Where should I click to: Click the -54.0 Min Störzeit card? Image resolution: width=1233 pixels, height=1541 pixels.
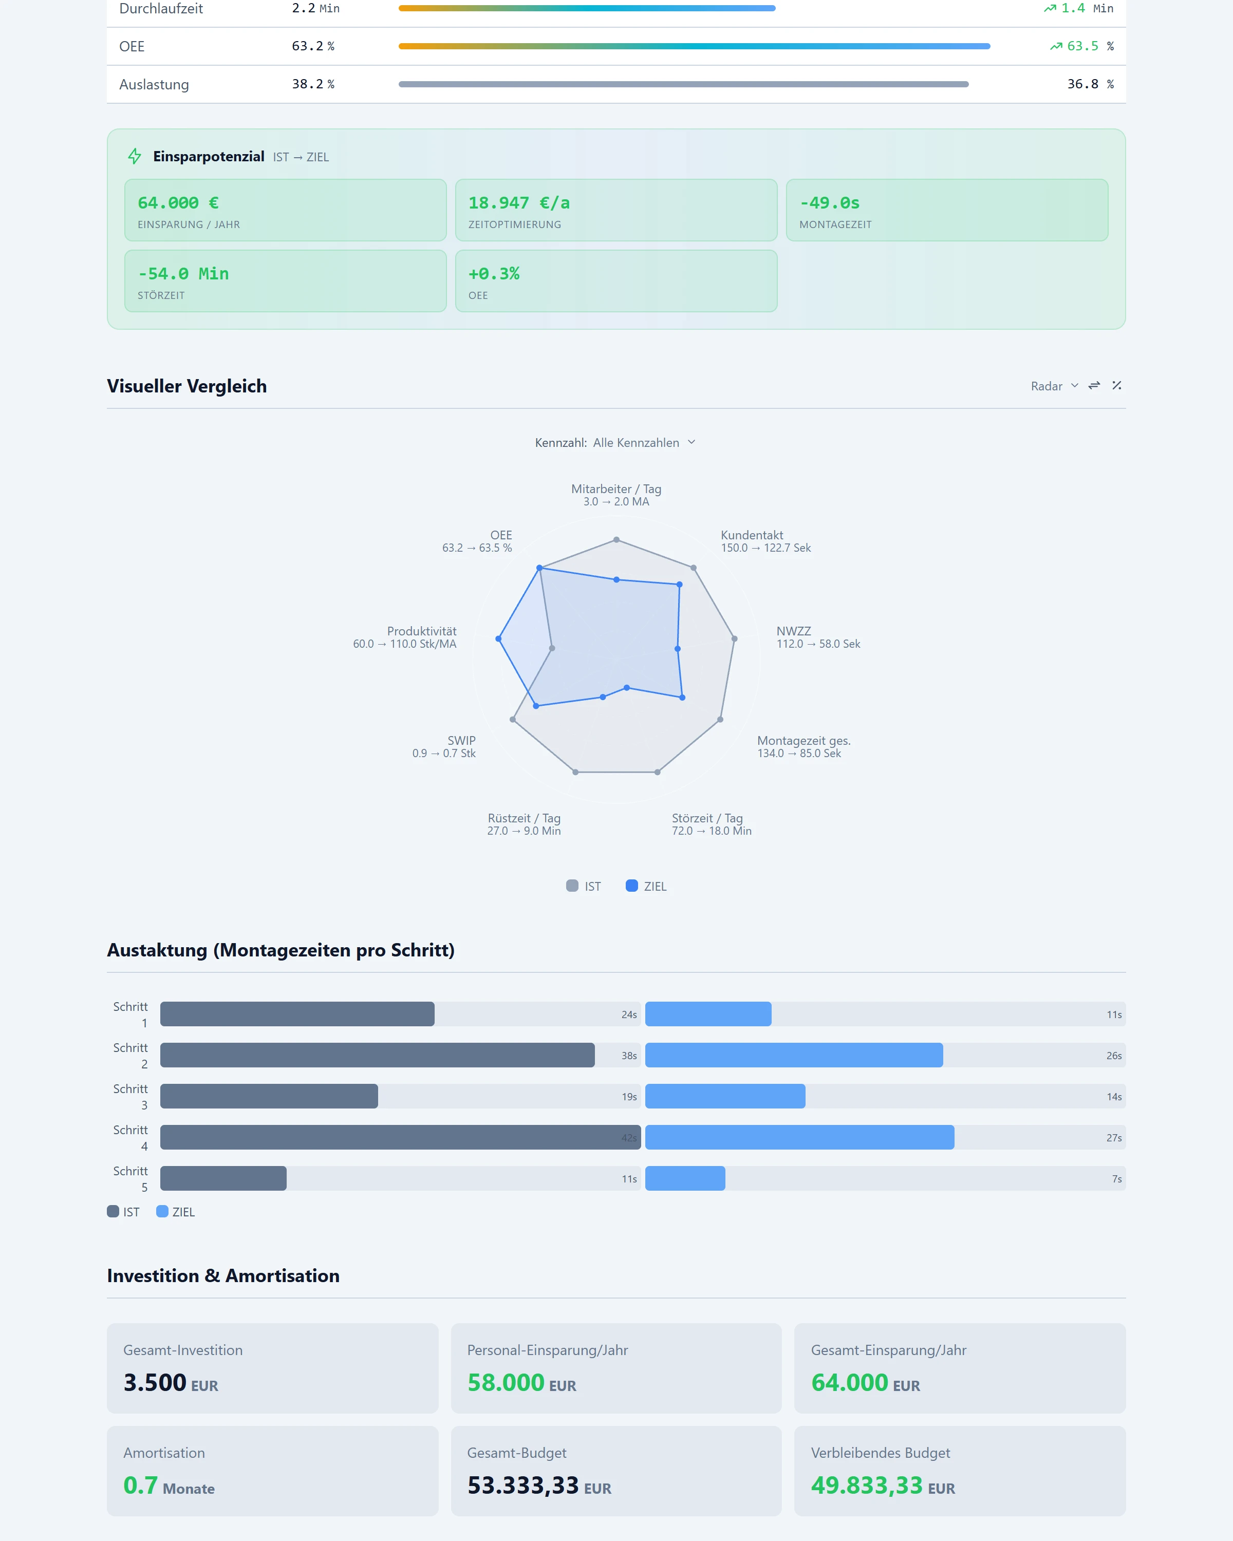pos(285,281)
